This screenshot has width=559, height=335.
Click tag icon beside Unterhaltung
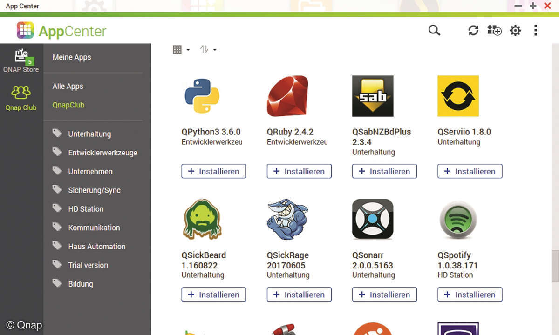pyautogui.click(x=57, y=134)
